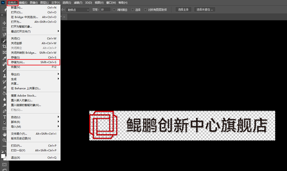
Task: Click the 容差 tolerance input field
Action: coord(106,10)
